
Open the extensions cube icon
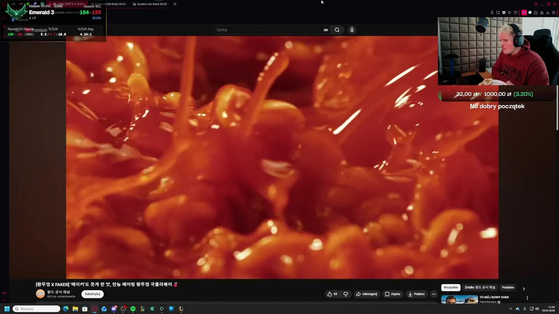click(x=536, y=13)
